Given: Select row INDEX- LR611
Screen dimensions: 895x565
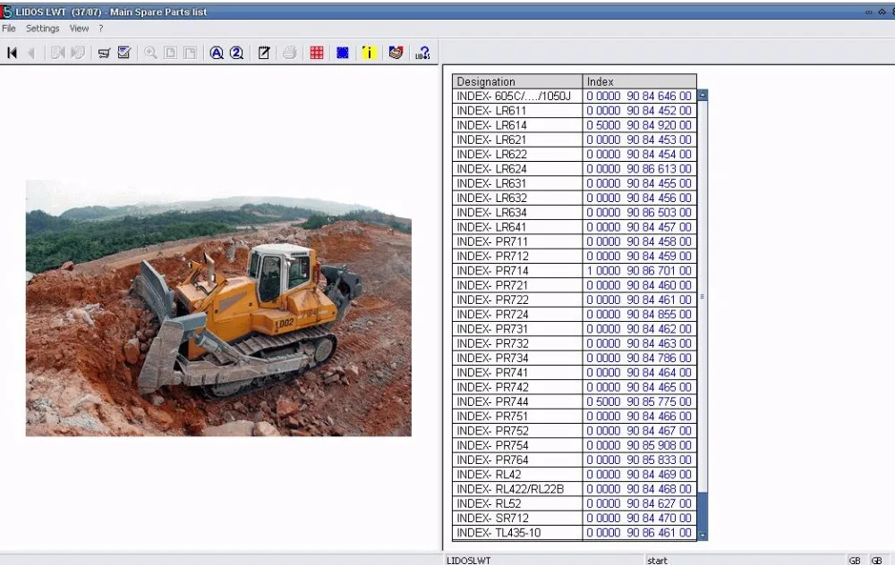Looking at the screenshot, I should point(575,111).
